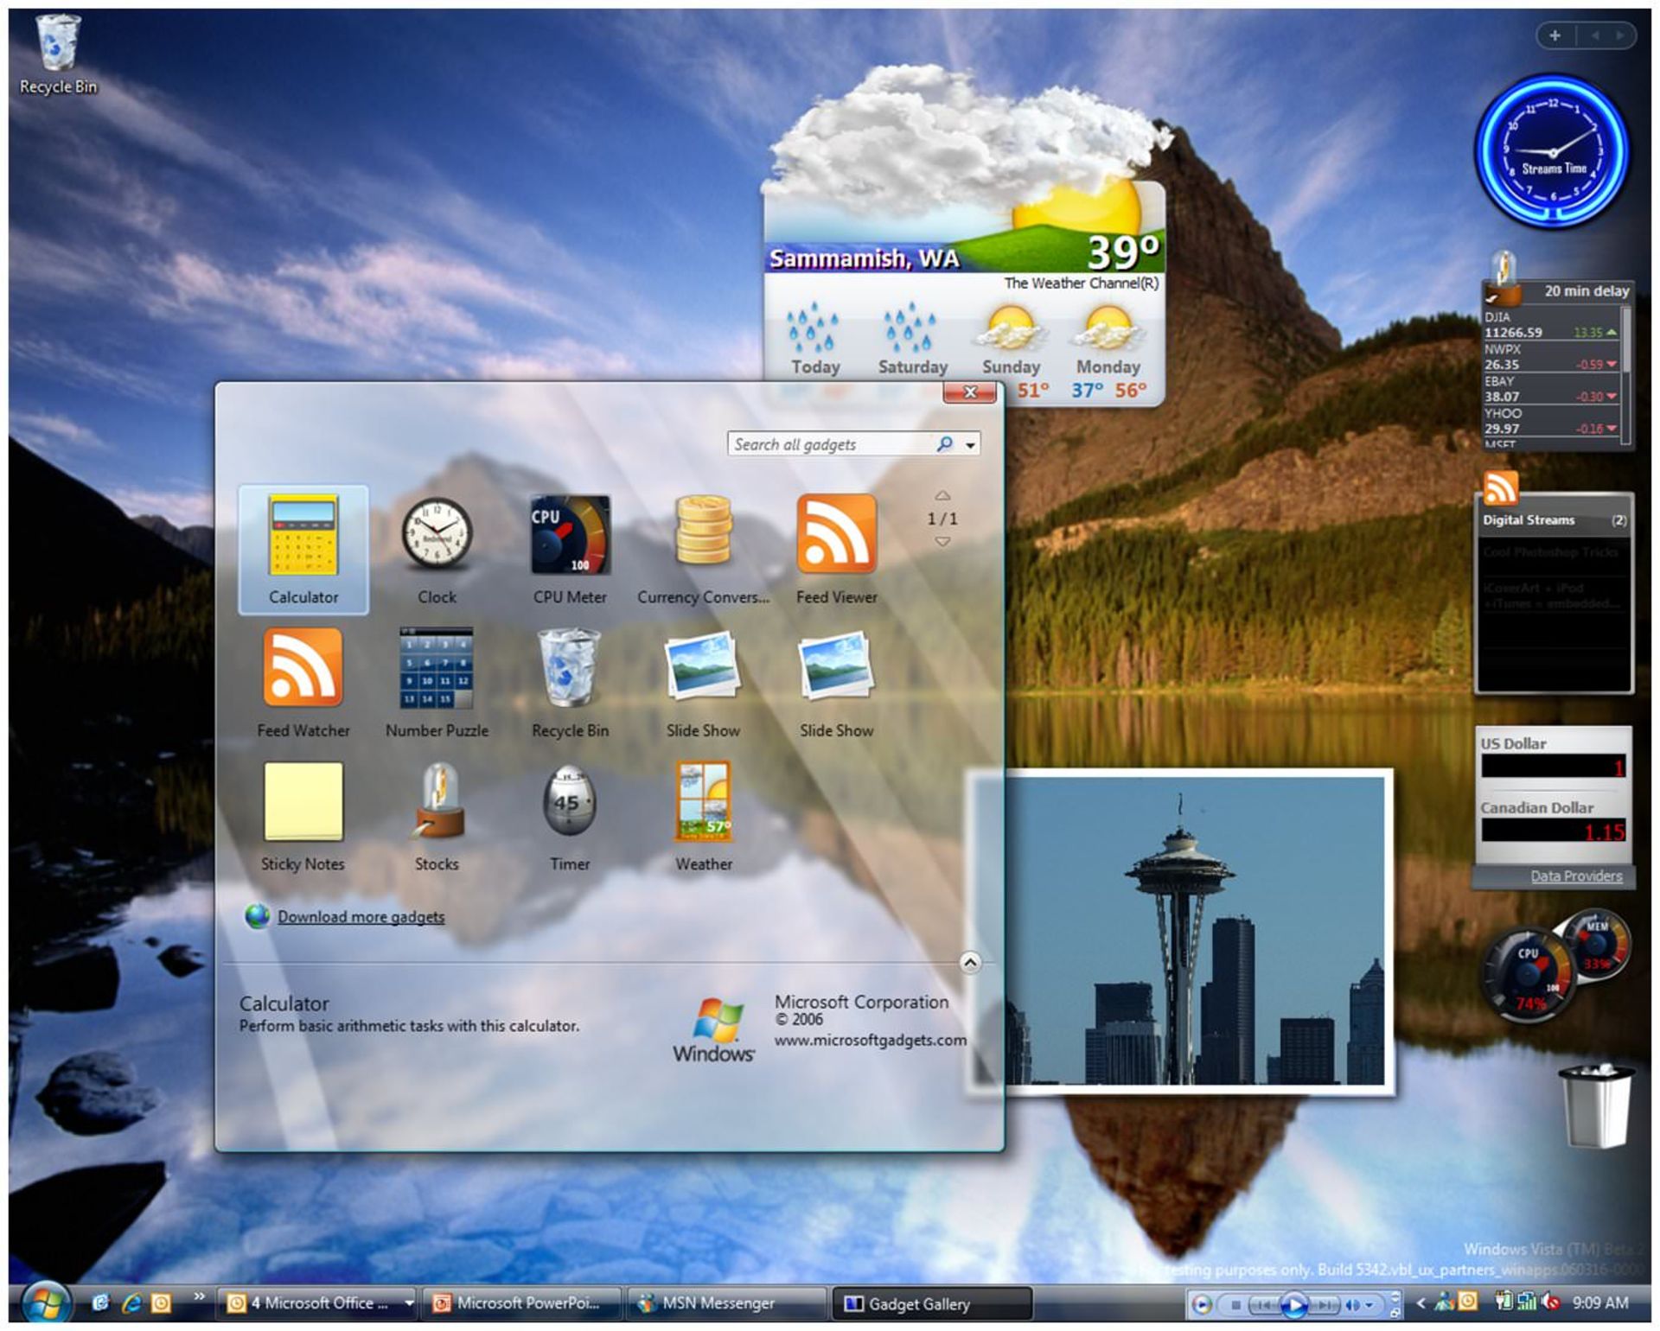
Task: Expand hidden system tray icons arrow
Action: tap(1420, 1302)
